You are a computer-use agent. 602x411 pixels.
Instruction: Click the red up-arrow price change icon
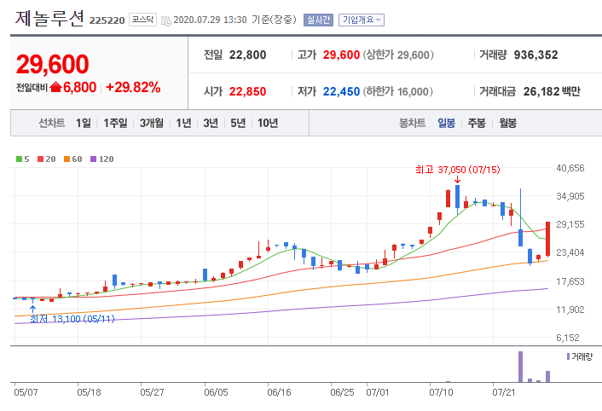click(55, 87)
